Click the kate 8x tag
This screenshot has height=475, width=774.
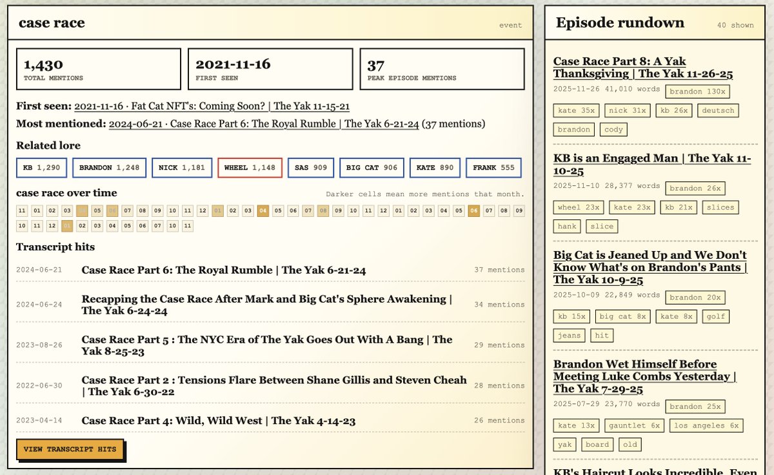pos(676,316)
